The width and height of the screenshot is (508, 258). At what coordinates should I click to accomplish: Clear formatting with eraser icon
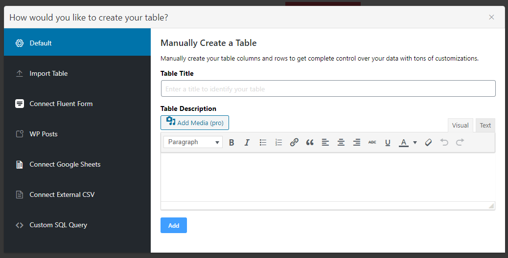coord(428,142)
